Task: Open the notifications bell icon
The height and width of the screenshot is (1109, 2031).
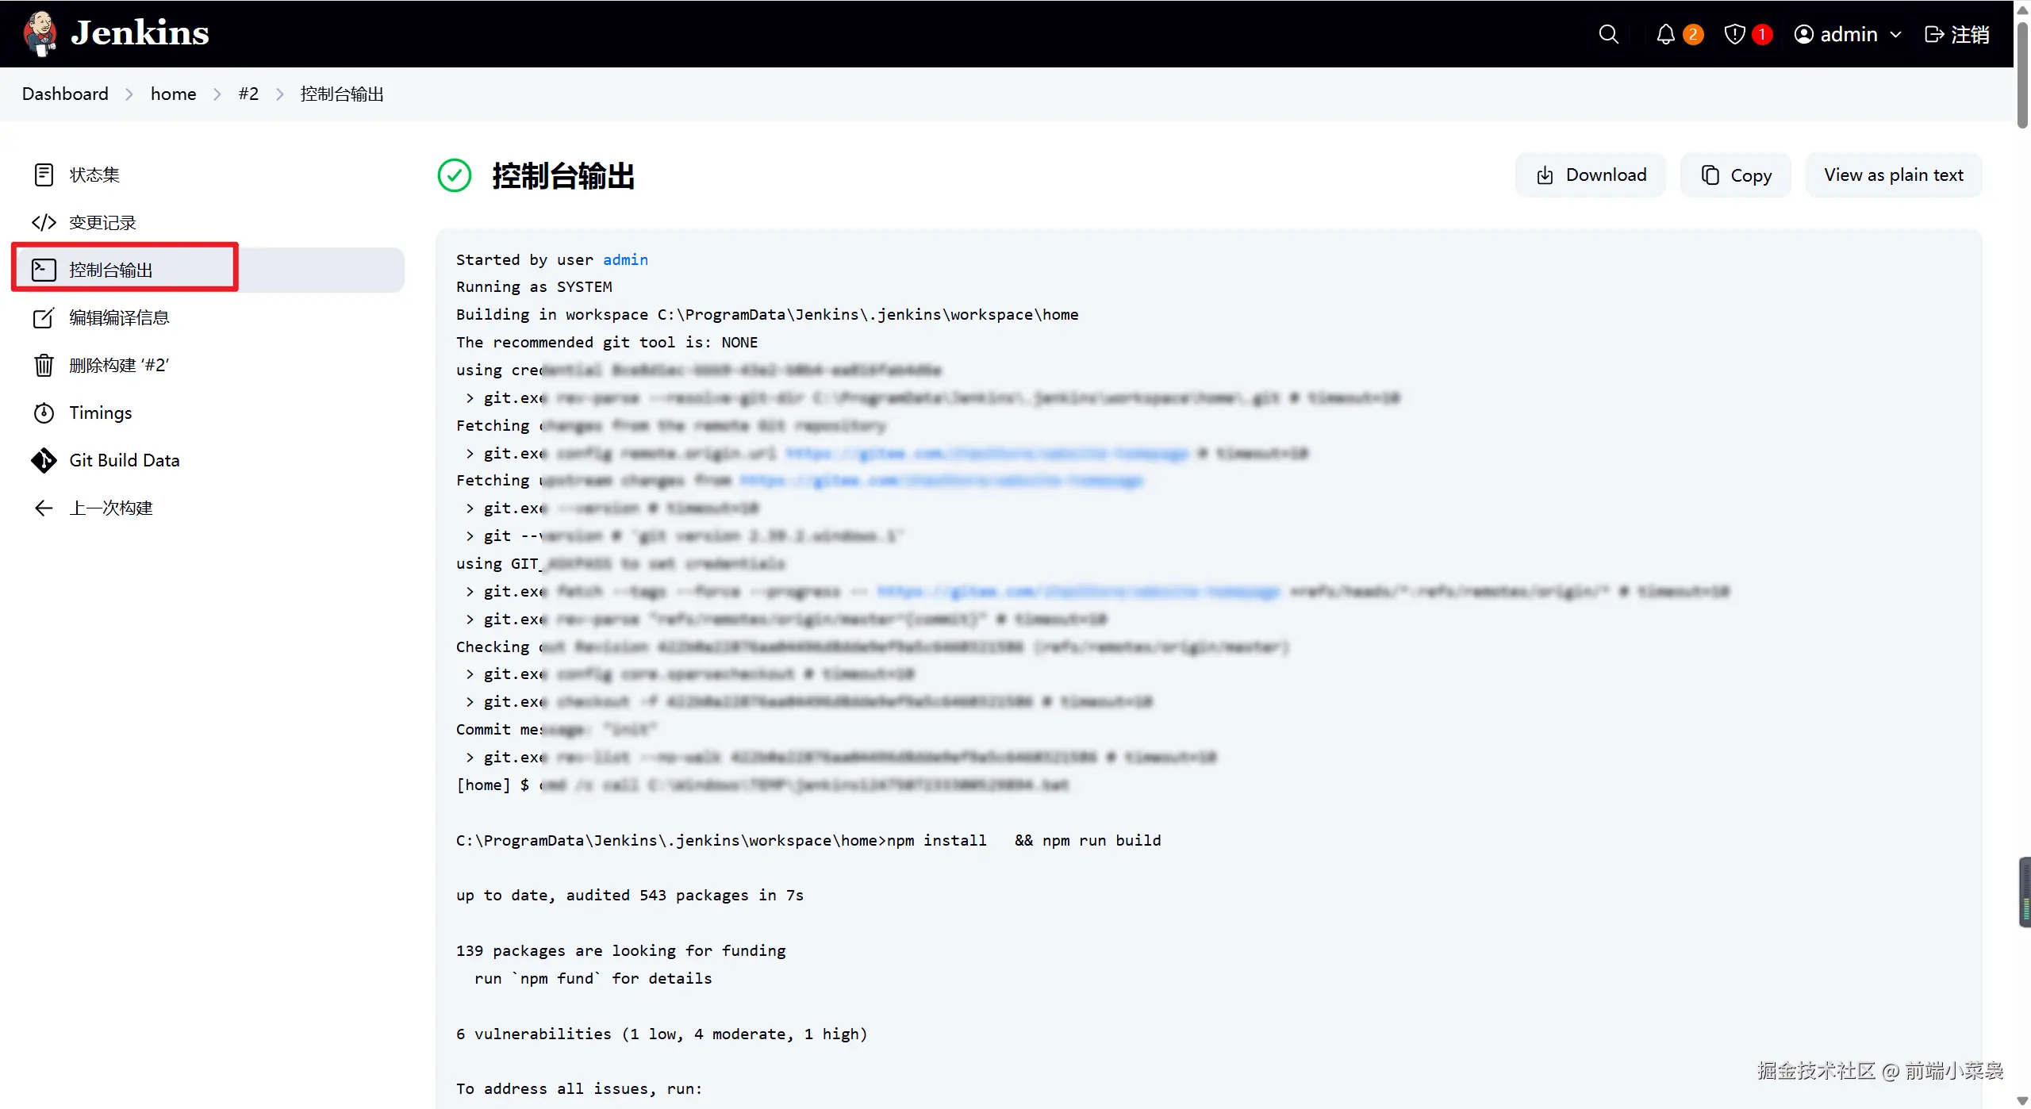Action: [x=1665, y=34]
